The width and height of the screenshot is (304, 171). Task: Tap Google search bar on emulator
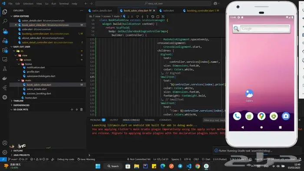pos(261,29)
